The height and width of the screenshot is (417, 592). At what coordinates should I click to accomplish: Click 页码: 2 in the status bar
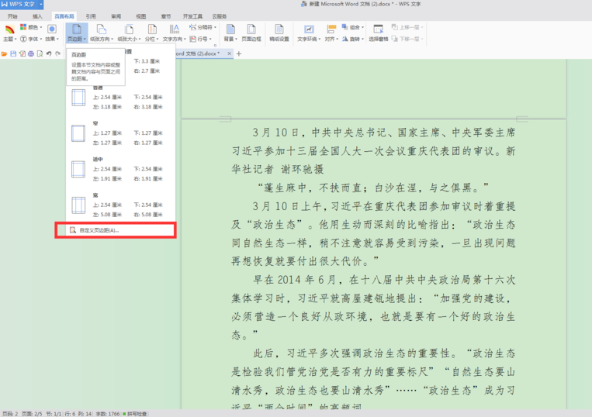[x=10, y=414]
